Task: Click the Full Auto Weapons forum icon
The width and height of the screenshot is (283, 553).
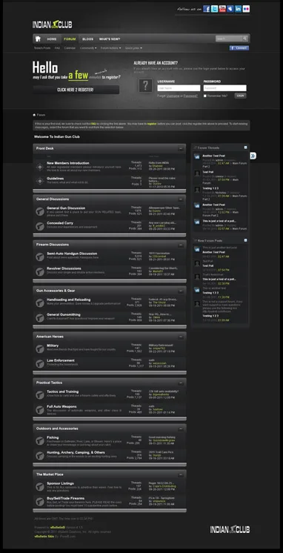Action: tap(40, 410)
